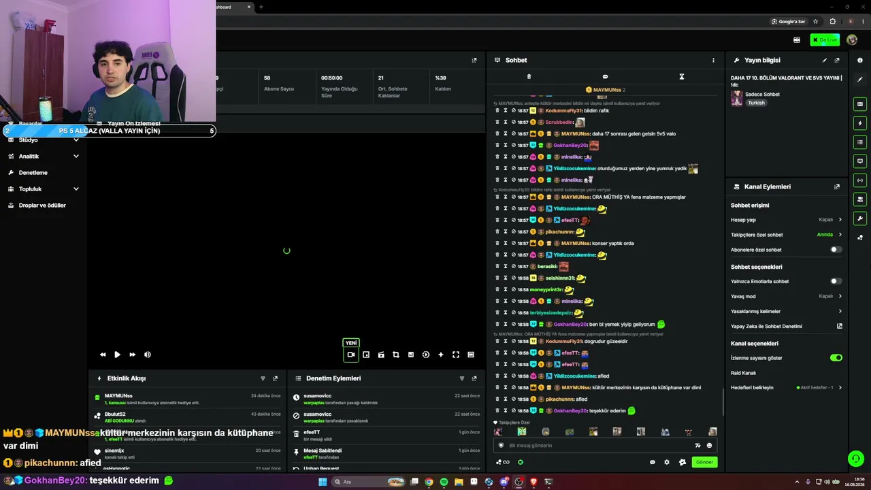Click the sparkle icon in preview toolbar

(441, 355)
